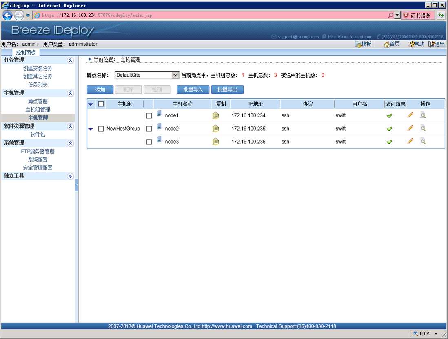
Task: Open 主机组管理 menu item
Action: coord(38,110)
